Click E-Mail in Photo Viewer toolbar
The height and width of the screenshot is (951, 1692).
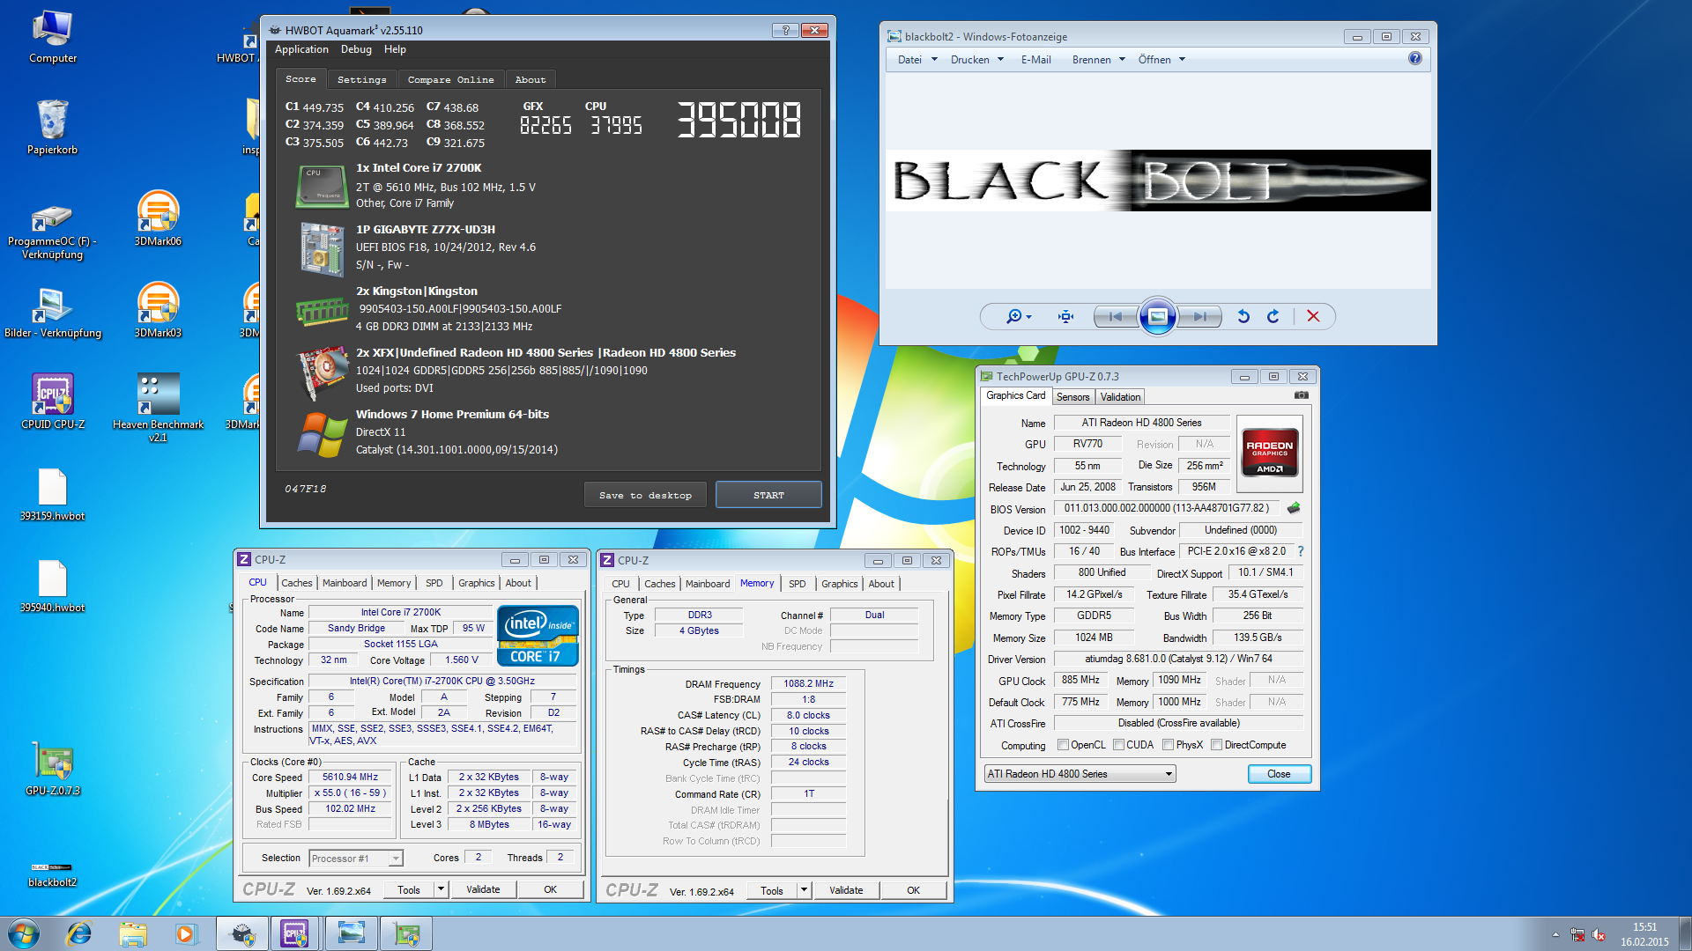click(x=1035, y=60)
